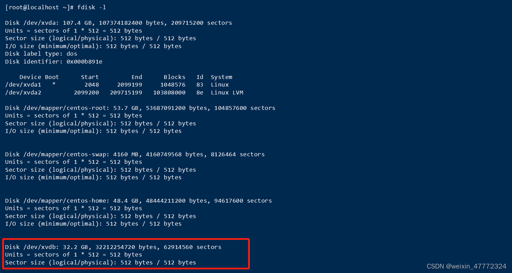Screen dimensions: 512x273
Task: Click the Sector size line inside red box
Action: [x=100, y=262]
